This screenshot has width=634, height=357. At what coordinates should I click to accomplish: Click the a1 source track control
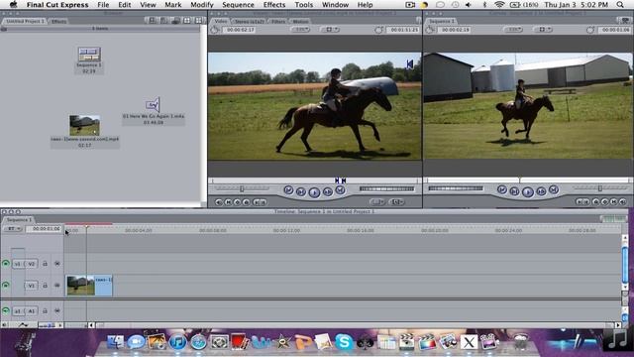[18, 310]
